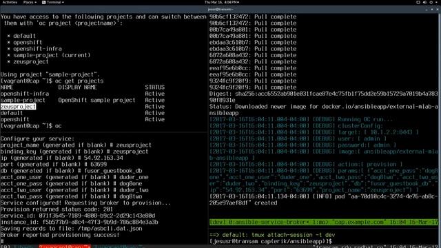Click the volume speaker icon

tap(424, 2)
